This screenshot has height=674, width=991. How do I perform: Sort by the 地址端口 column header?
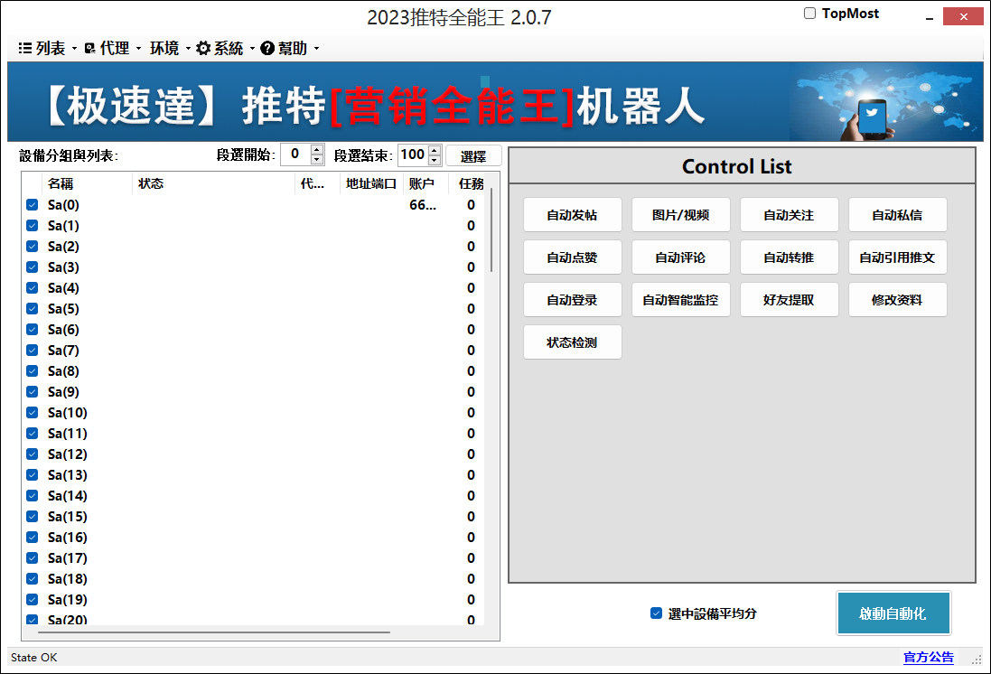click(371, 183)
